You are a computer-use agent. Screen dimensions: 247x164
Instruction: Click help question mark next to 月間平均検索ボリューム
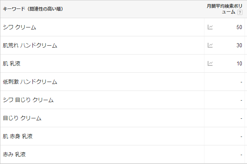[x=240, y=13]
